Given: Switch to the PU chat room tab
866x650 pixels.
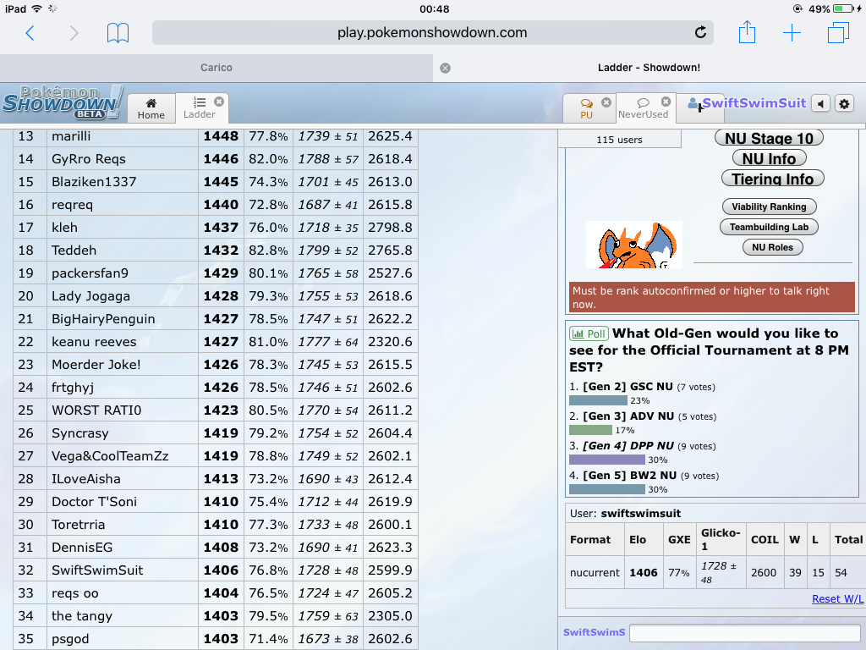Looking at the screenshot, I should (587, 108).
